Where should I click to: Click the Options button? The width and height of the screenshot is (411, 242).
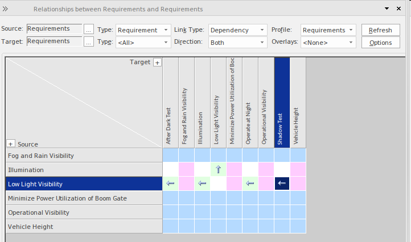(380, 43)
